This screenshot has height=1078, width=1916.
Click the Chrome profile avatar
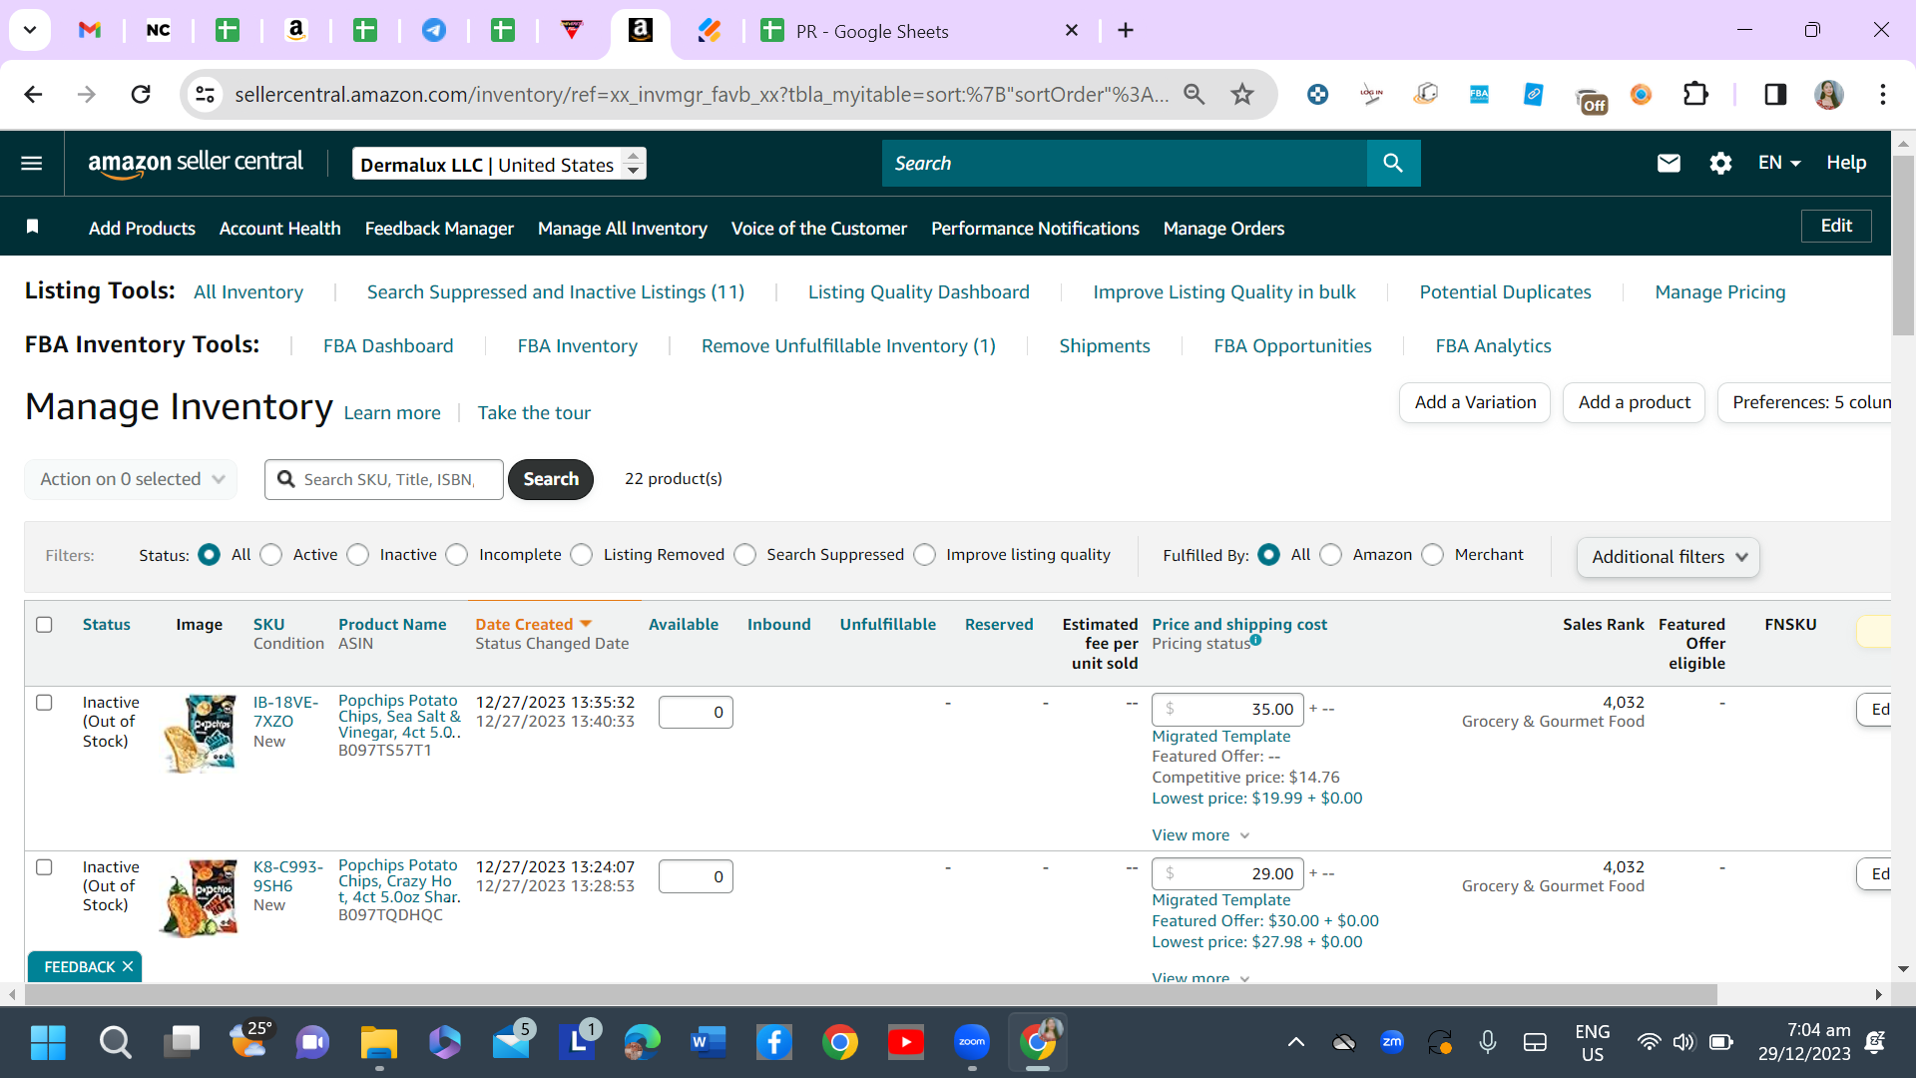(1829, 95)
